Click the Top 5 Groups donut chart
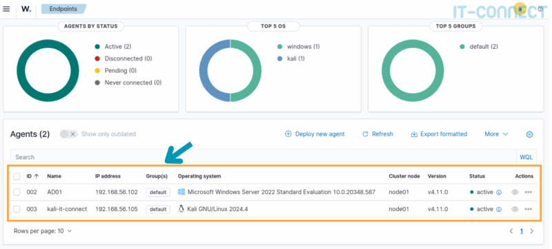Screen dimensions: 552x249 [413, 70]
